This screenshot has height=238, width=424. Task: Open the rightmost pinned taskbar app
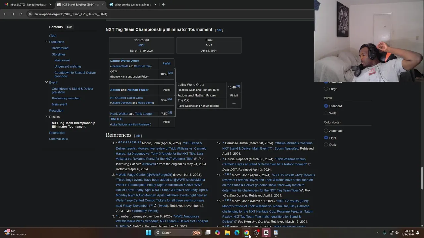[x=276, y=233]
